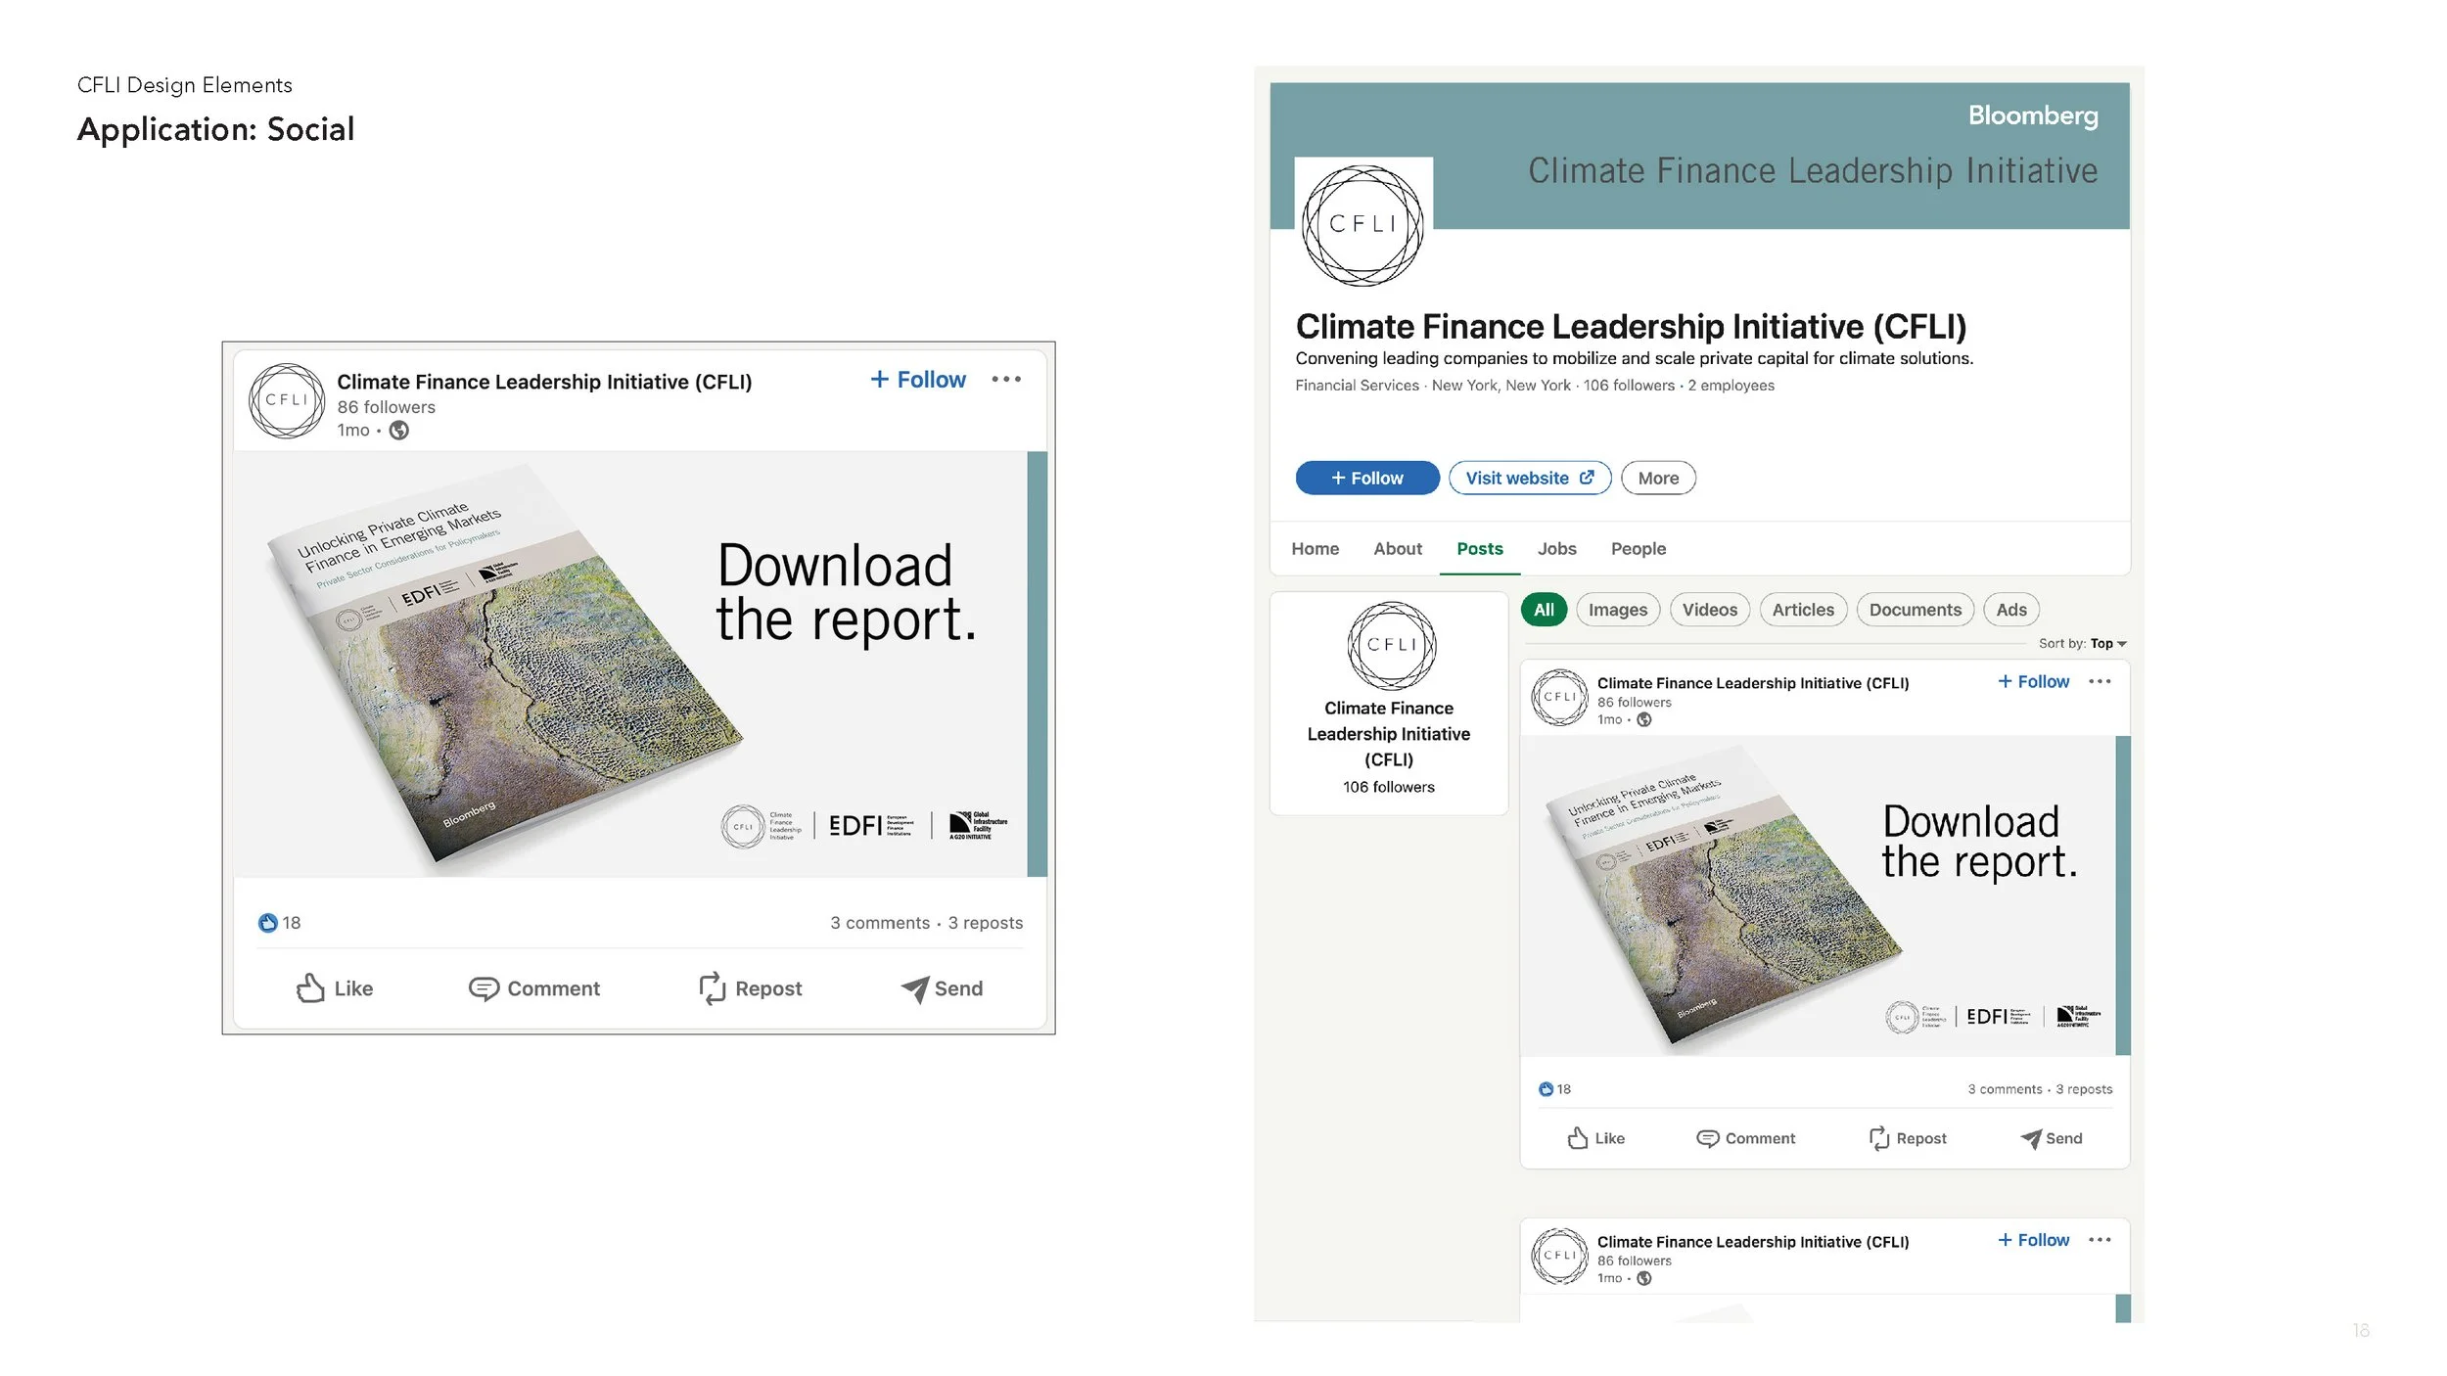Open the three-dot menu in the first feed post
2447x1376 pixels.
(2100, 682)
